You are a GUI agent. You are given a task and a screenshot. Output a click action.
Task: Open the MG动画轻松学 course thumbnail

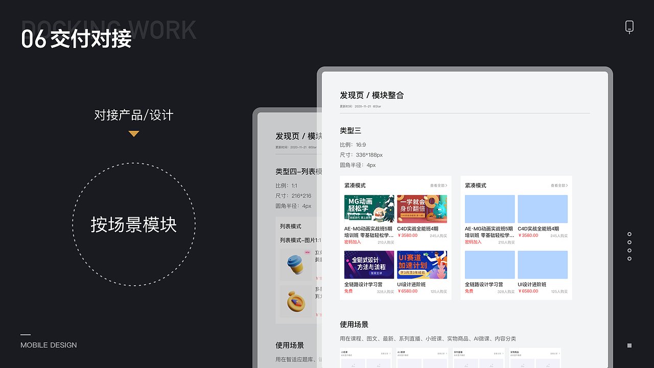point(369,209)
